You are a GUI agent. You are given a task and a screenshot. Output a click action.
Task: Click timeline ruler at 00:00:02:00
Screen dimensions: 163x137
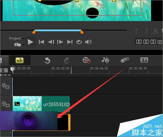click(60, 68)
